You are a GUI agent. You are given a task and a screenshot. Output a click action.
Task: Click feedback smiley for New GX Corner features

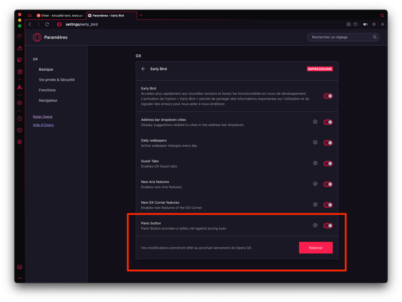pyautogui.click(x=315, y=204)
